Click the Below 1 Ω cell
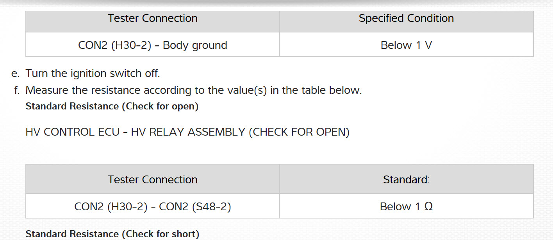Viewport: 553px width, 240px height. [x=406, y=206]
